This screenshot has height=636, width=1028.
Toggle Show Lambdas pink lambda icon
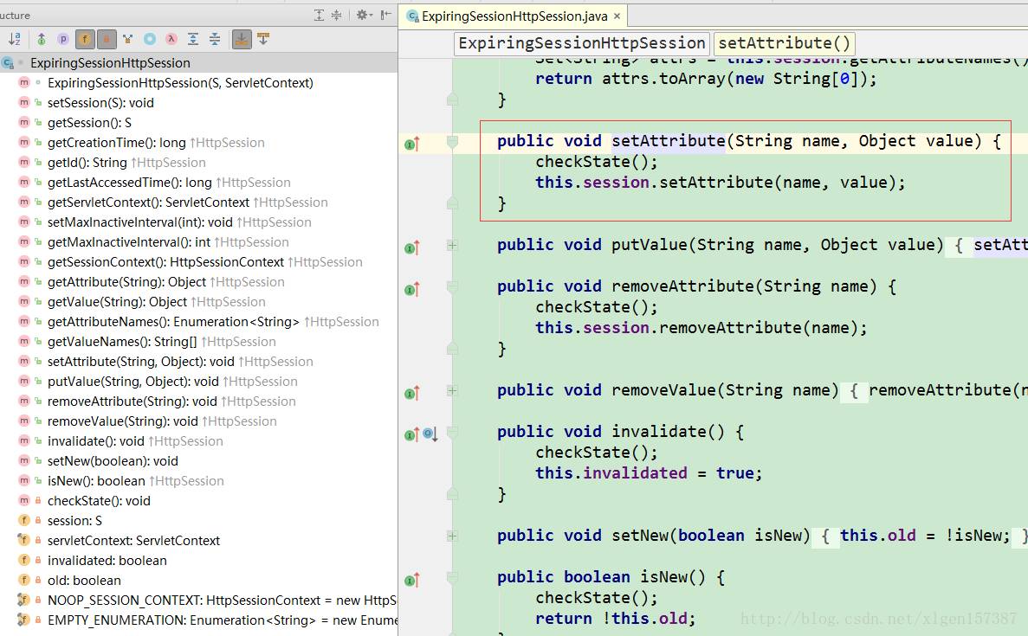pos(171,39)
